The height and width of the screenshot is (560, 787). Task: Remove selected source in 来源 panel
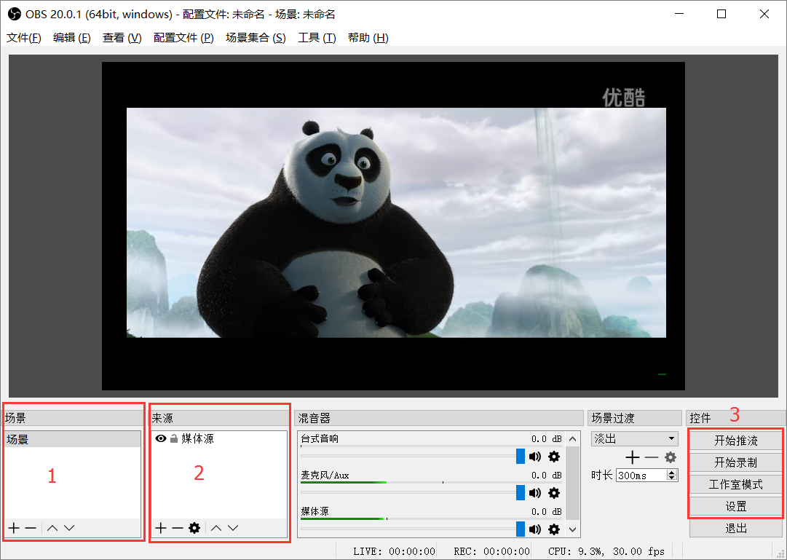[x=177, y=528]
